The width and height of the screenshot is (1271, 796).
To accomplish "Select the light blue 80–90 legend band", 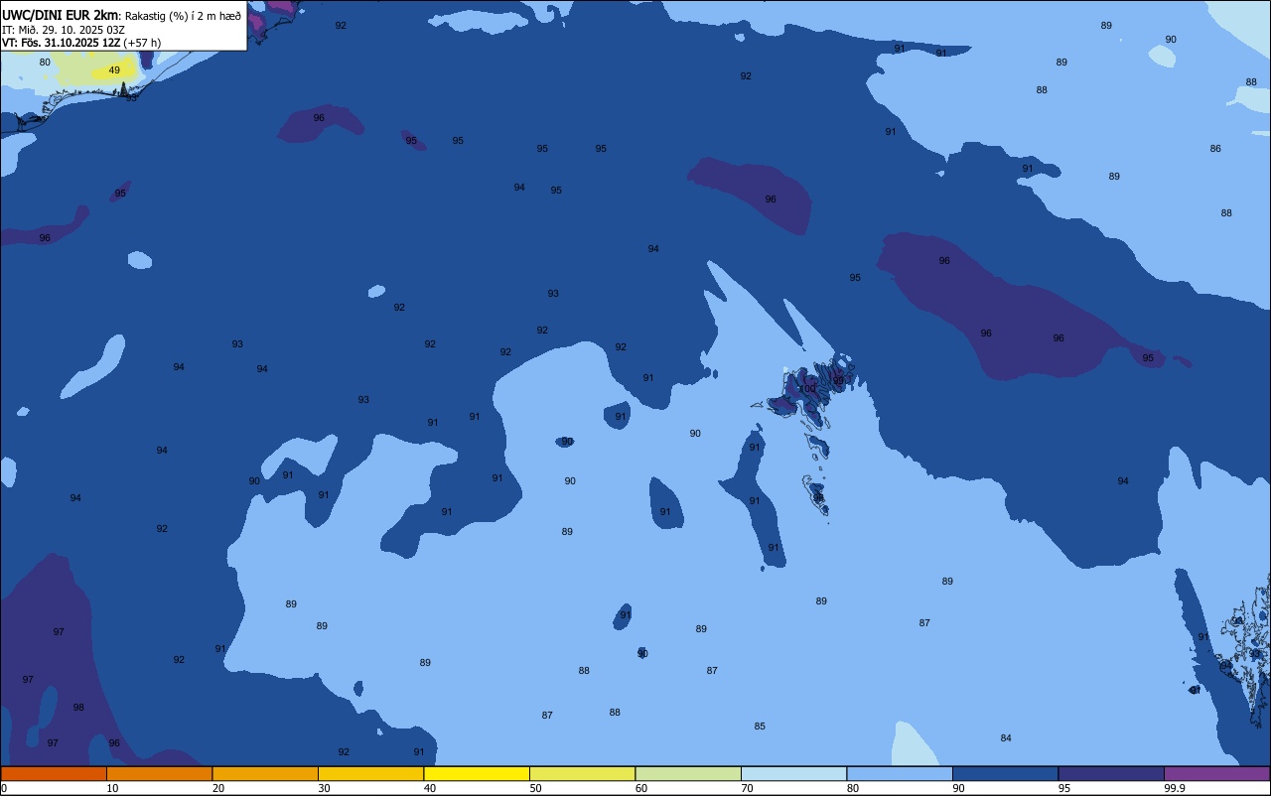I will pyautogui.click(x=900, y=773).
